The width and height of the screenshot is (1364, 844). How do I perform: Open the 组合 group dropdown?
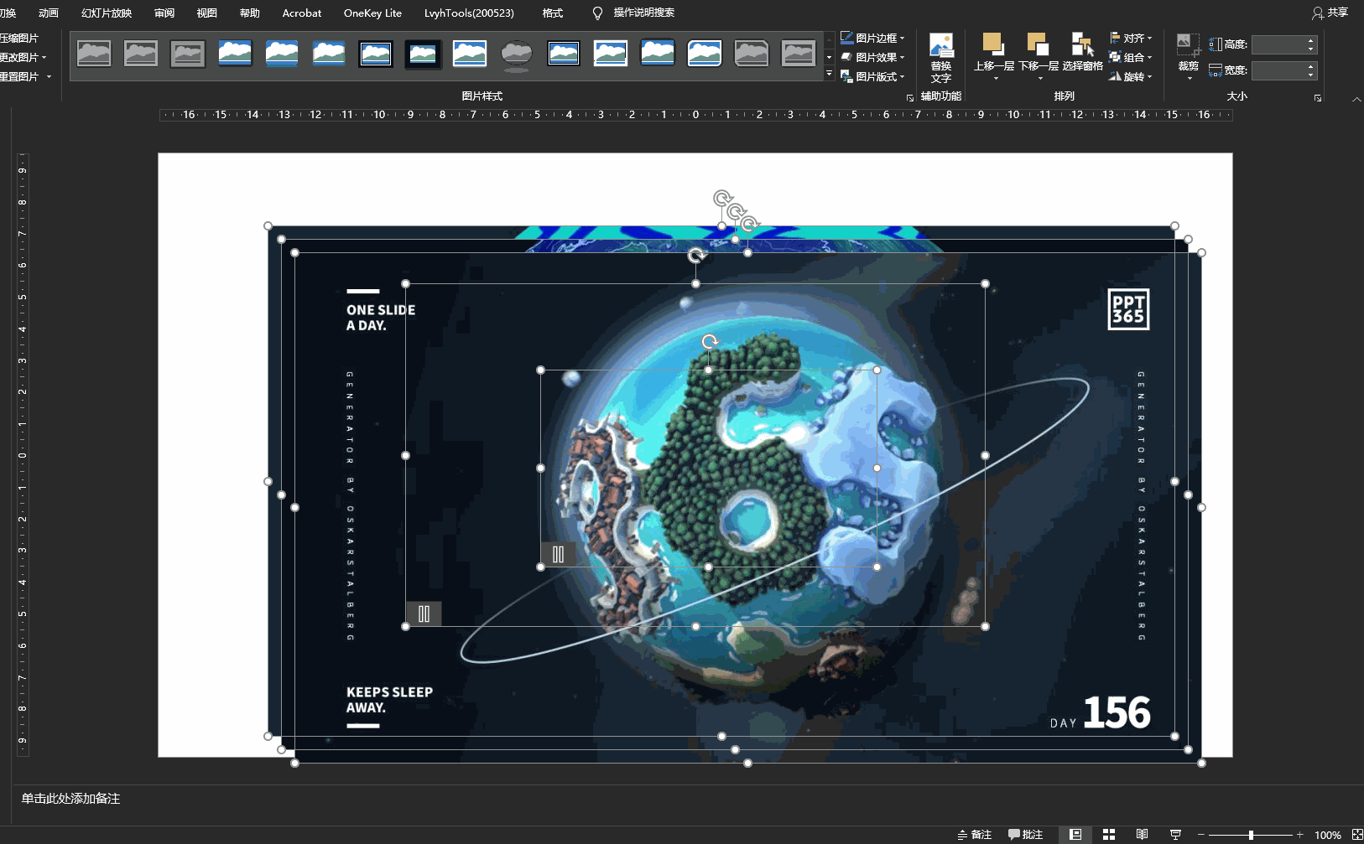[x=1130, y=57]
